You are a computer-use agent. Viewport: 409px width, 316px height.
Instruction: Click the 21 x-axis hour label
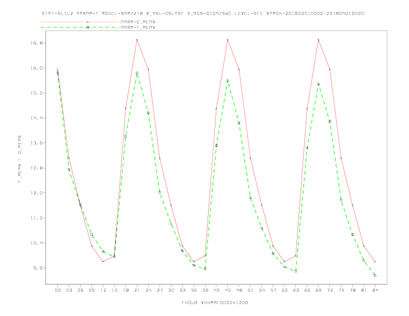click(x=137, y=290)
